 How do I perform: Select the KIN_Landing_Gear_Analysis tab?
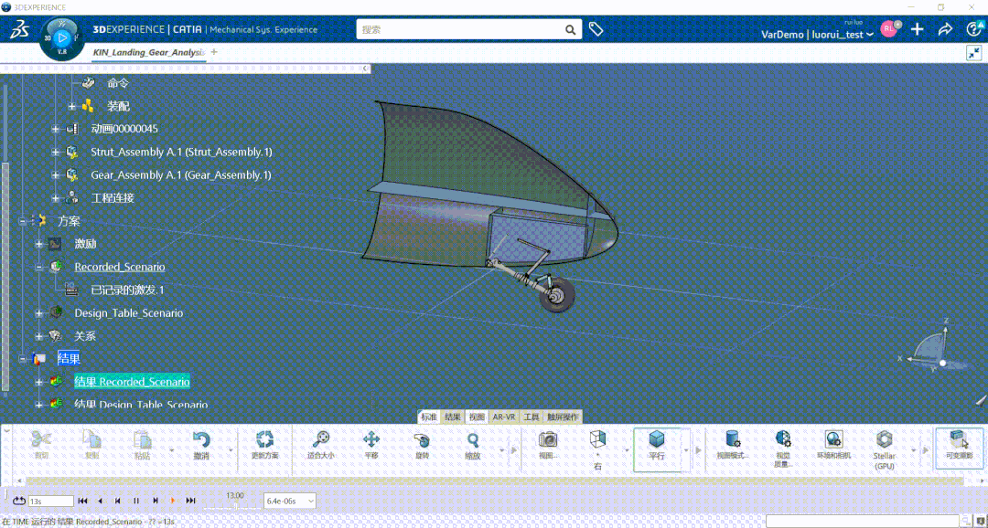[149, 52]
